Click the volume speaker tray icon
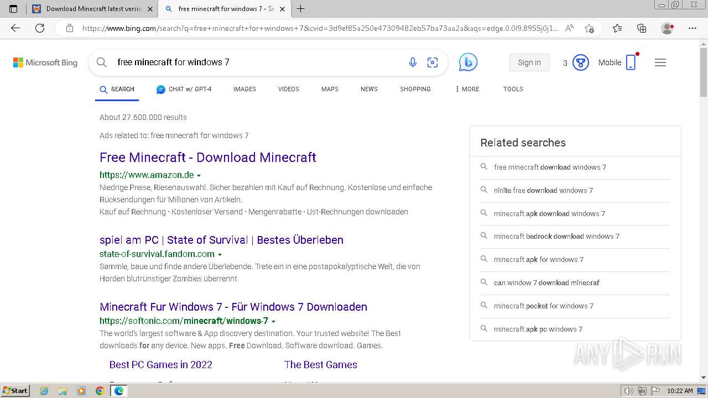This screenshot has height=398, width=708. (x=628, y=391)
